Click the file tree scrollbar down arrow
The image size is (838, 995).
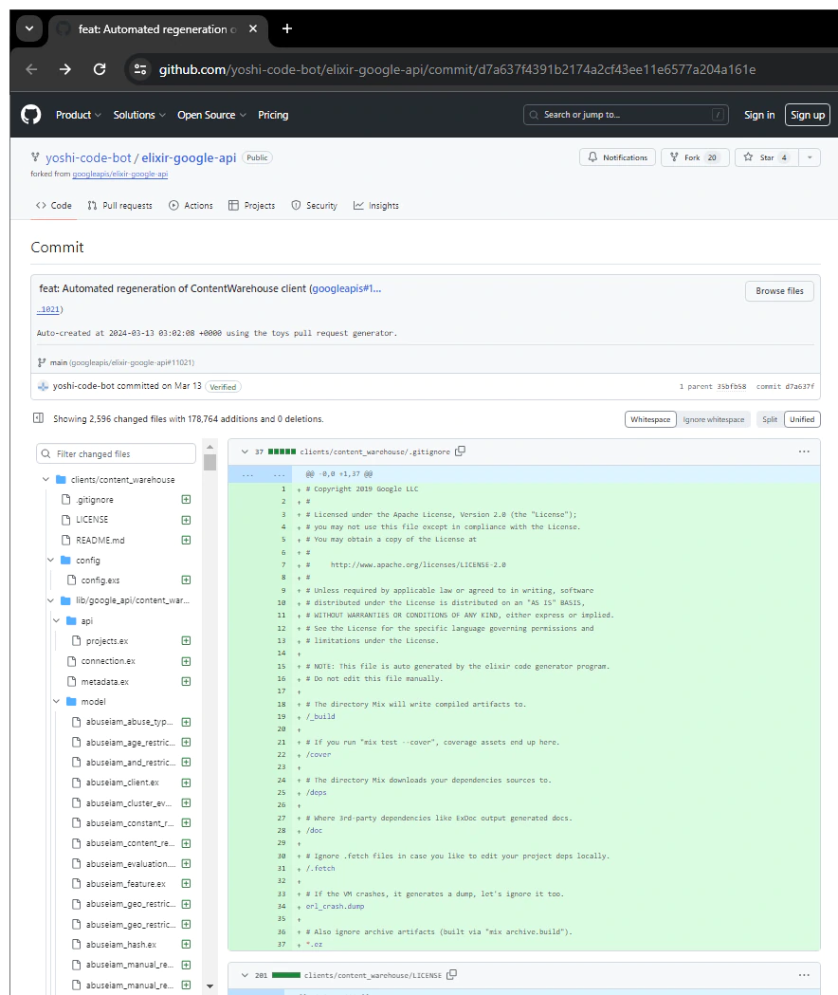pyautogui.click(x=210, y=986)
